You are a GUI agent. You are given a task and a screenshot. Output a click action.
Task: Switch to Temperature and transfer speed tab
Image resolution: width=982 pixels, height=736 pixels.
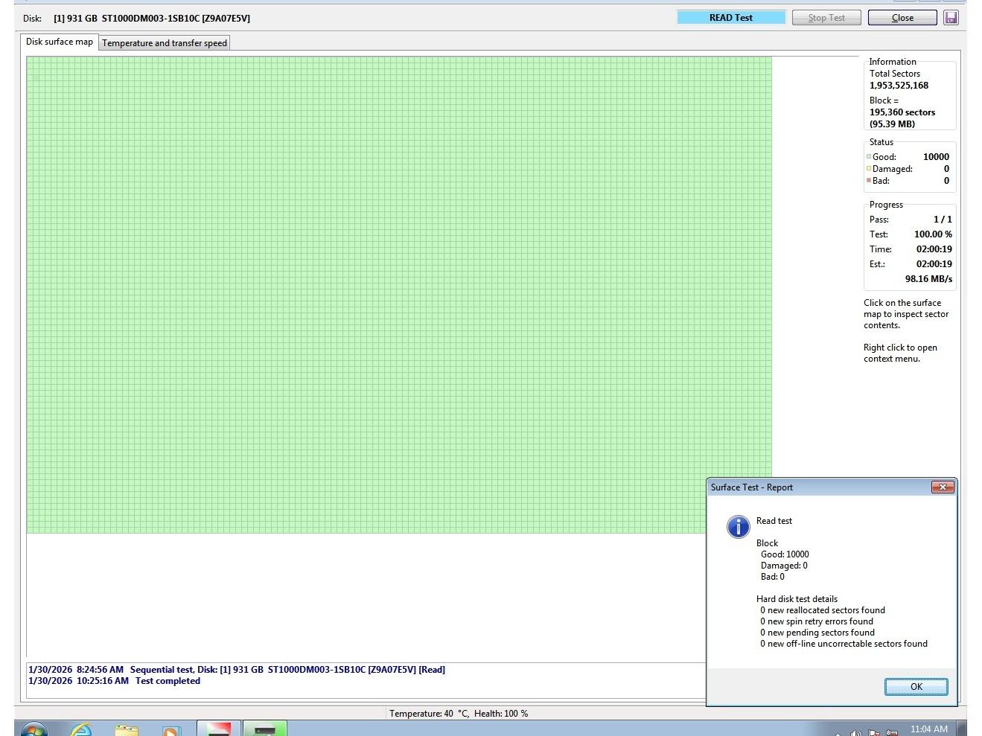pyautogui.click(x=165, y=43)
